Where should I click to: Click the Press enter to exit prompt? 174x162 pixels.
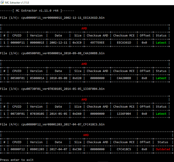coord(17,160)
